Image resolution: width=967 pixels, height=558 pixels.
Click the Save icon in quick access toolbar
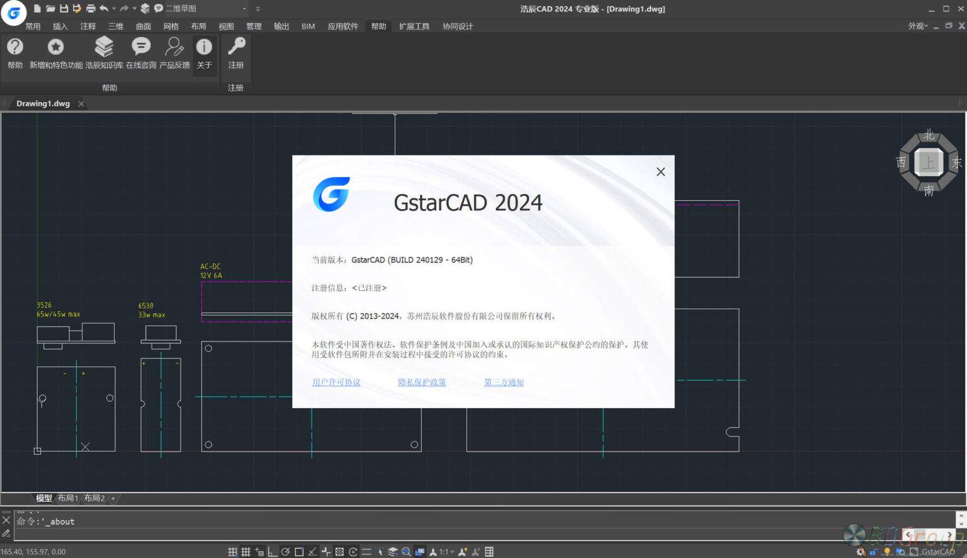[x=65, y=8]
